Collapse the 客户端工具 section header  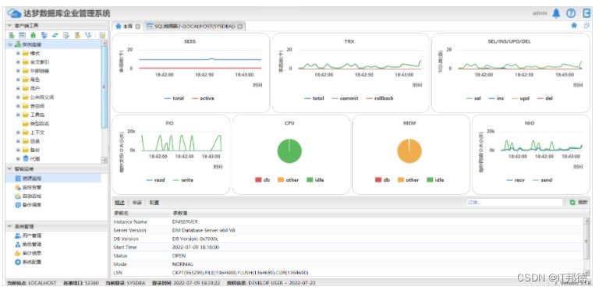pos(56,26)
